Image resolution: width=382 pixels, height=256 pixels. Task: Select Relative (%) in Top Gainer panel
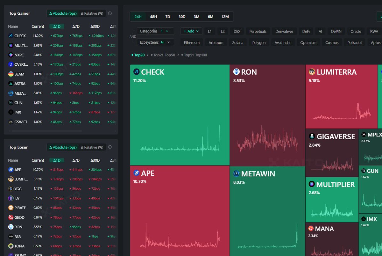click(x=92, y=13)
